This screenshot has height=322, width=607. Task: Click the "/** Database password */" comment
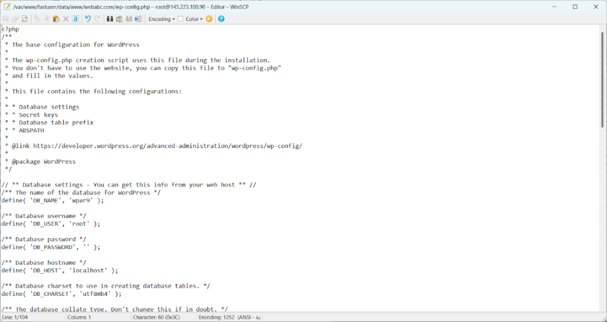tap(44, 239)
